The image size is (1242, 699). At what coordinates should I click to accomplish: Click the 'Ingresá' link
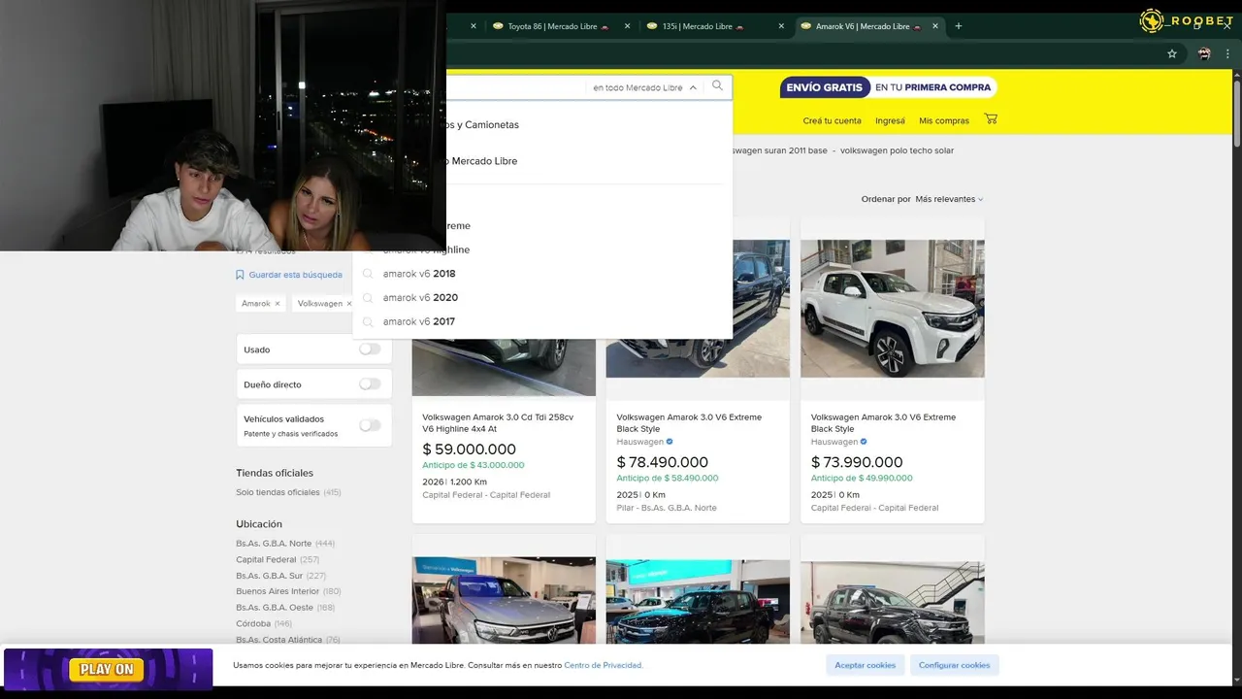pos(890,120)
